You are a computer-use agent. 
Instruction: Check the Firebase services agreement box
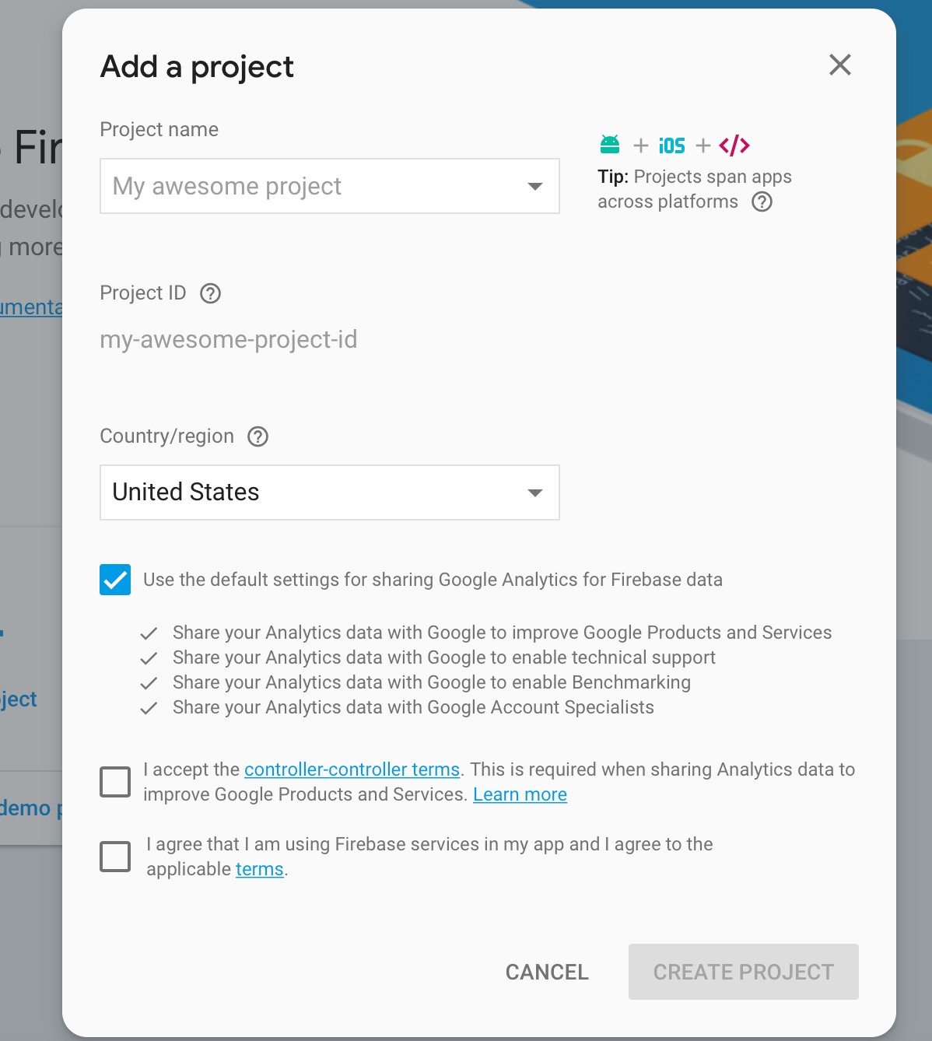[x=115, y=857]
